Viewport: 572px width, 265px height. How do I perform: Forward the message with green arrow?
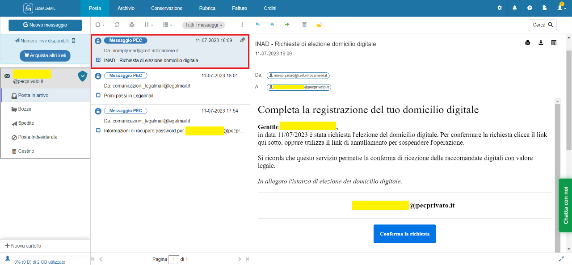pyautogui.click(x=287, y=25)
